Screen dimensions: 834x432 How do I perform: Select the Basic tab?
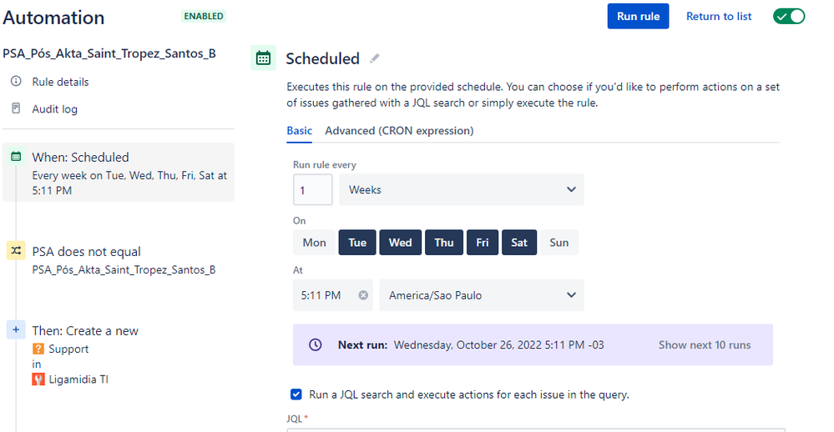[x=299, y=131]
